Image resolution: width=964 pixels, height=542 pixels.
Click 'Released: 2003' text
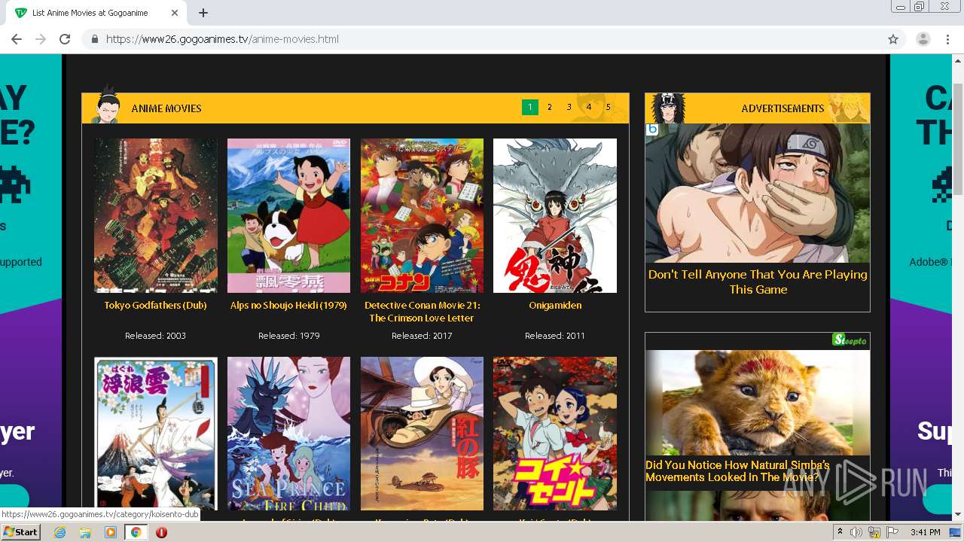[155, 336]
